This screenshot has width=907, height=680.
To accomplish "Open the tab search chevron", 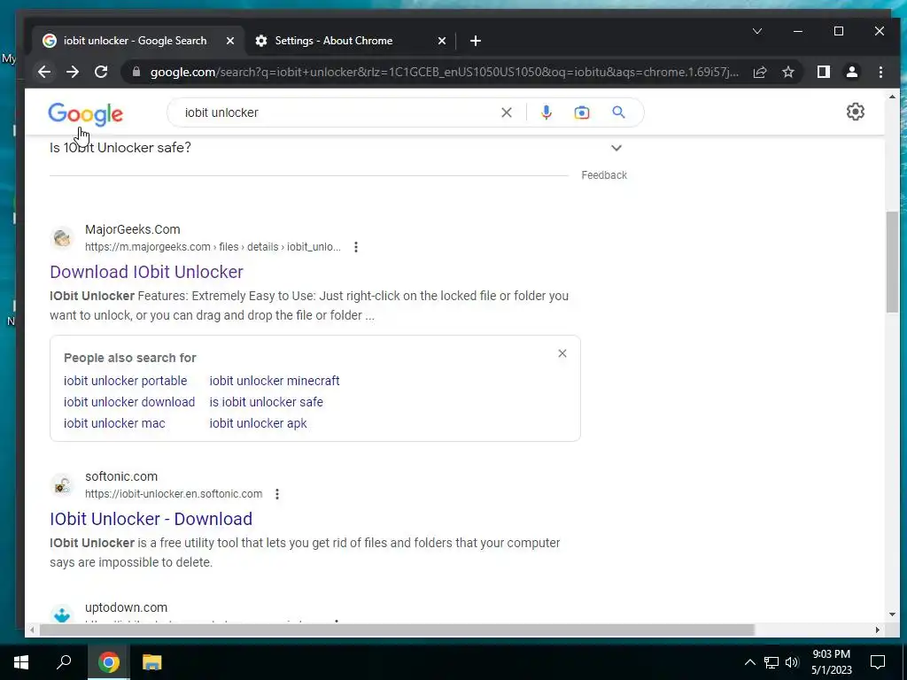I will coord(757,31).
